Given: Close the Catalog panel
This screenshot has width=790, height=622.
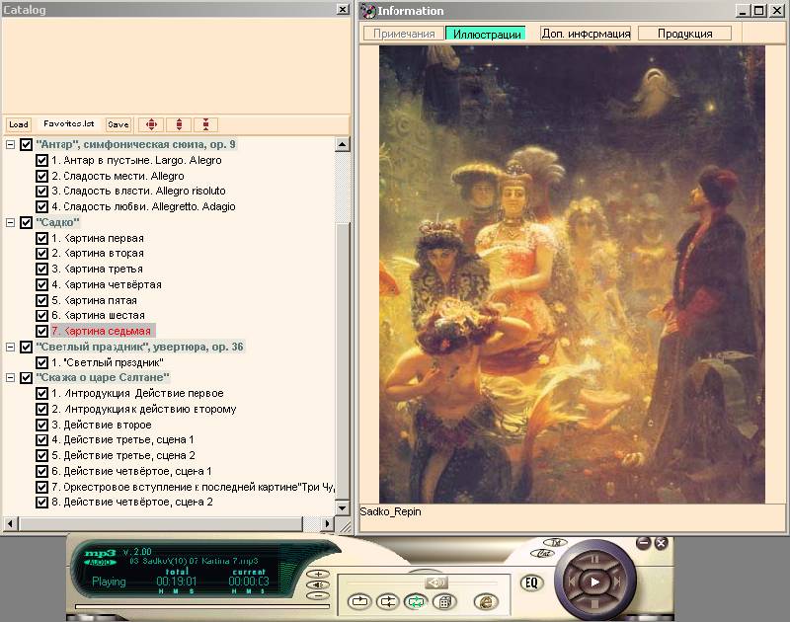Looking at the screenshot, I should click(x=342, y=9).
